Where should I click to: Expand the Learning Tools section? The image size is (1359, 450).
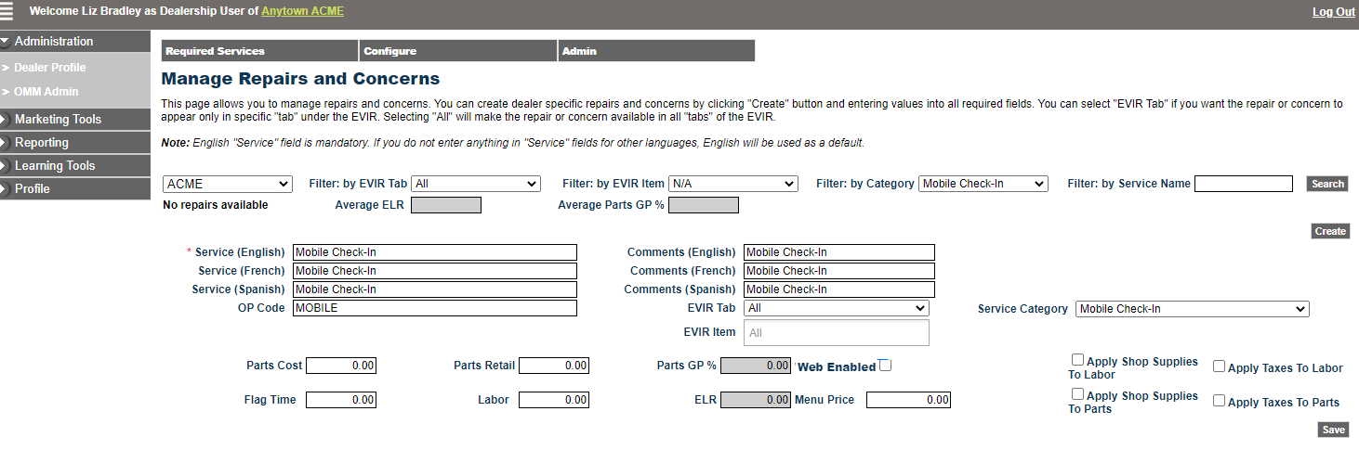point(55,166)
